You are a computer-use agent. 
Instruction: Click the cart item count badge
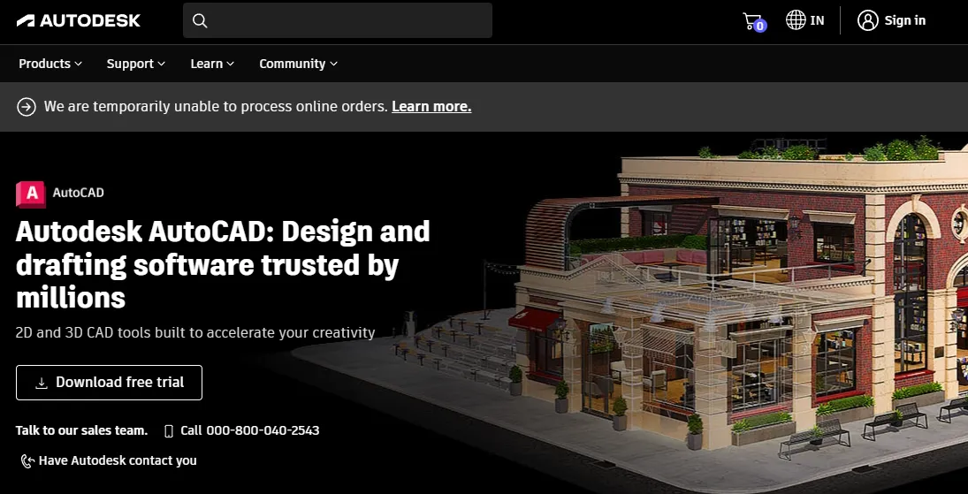coord(760,26)
